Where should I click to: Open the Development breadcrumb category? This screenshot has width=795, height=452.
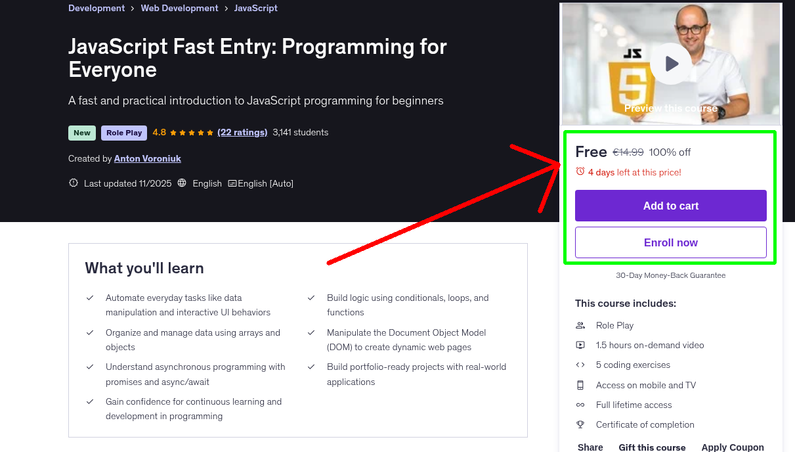97,8
